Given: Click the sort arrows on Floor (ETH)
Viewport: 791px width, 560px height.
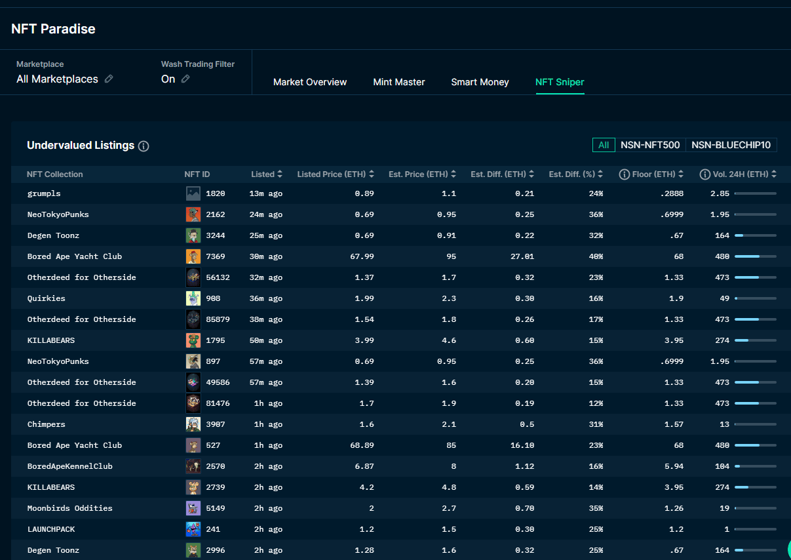Looking at the screenshot, I should [681, 174].
